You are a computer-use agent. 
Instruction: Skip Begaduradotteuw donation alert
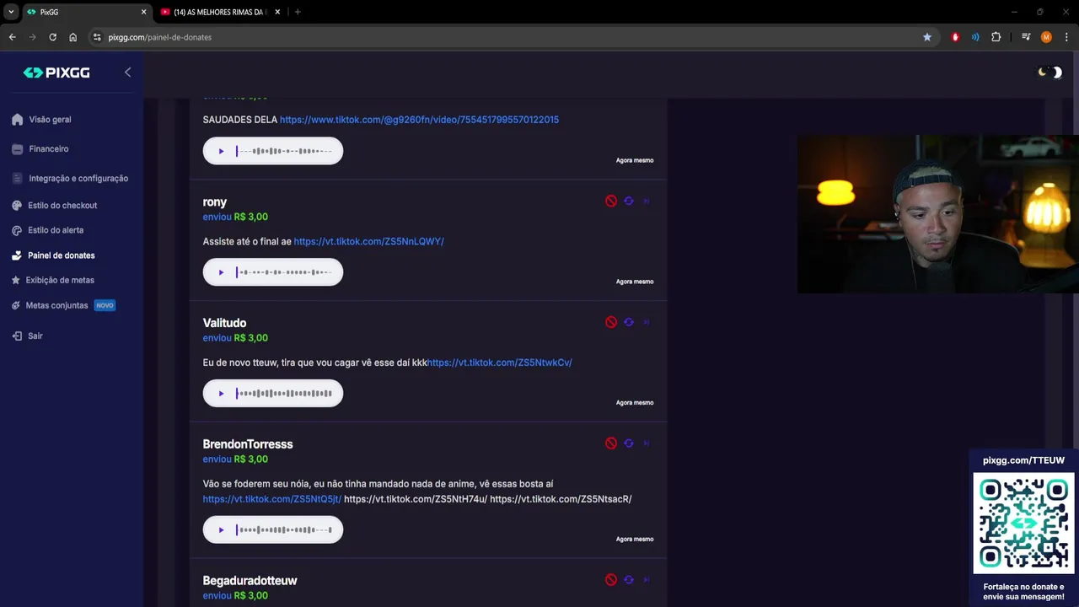[647, 580]
